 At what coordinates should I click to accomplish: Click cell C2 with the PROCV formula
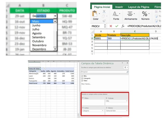pyautogui.click(x=135, y=38)
